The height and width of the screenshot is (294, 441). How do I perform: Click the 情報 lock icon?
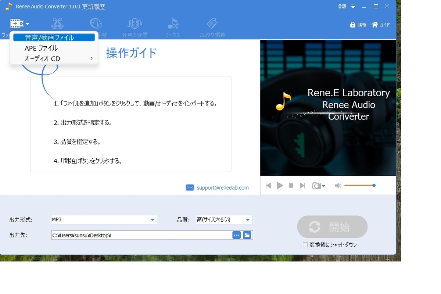[353, 25]
